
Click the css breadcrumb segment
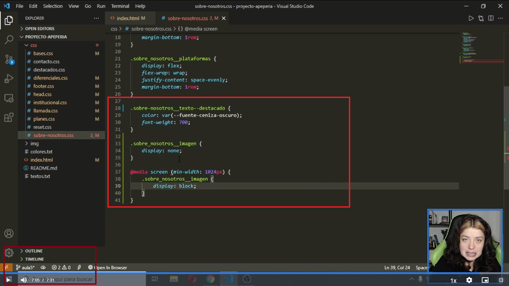114,29
